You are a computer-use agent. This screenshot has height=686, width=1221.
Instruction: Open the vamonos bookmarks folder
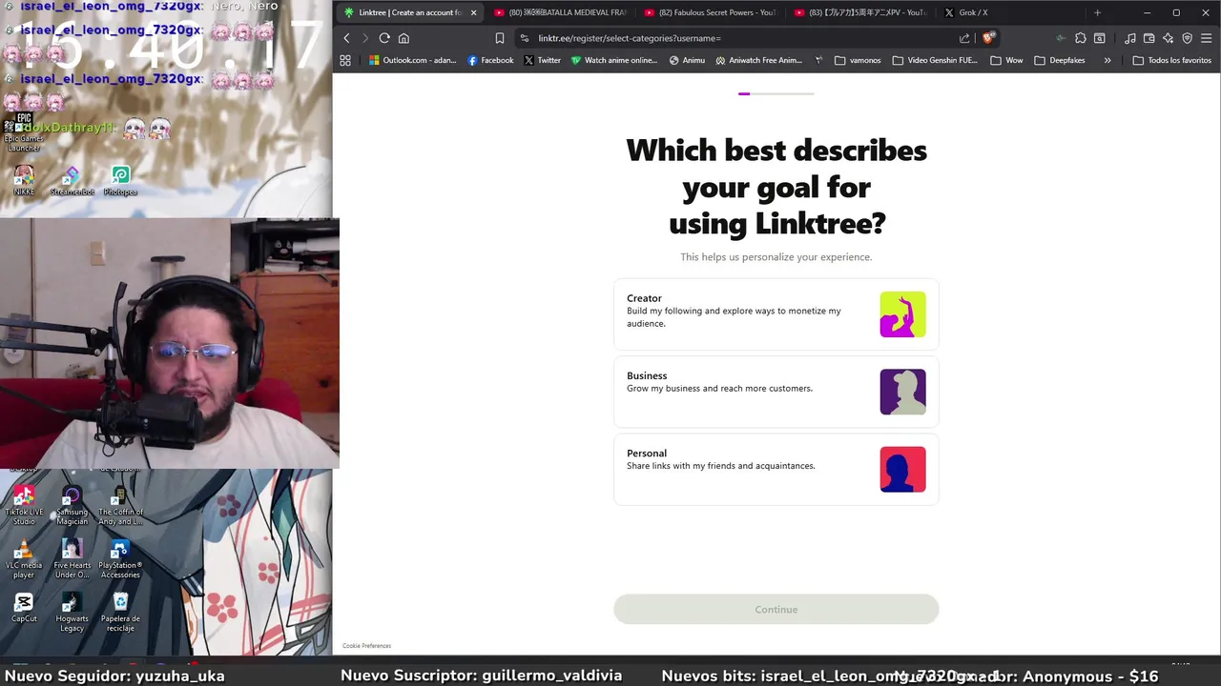(x=857, y=60)
